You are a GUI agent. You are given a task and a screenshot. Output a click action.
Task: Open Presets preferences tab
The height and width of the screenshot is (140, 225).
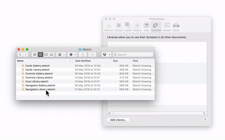point(166,27)
